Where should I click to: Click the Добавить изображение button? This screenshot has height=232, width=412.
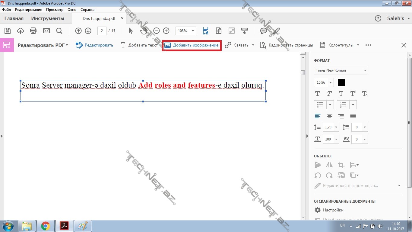(x=192, y=45)
